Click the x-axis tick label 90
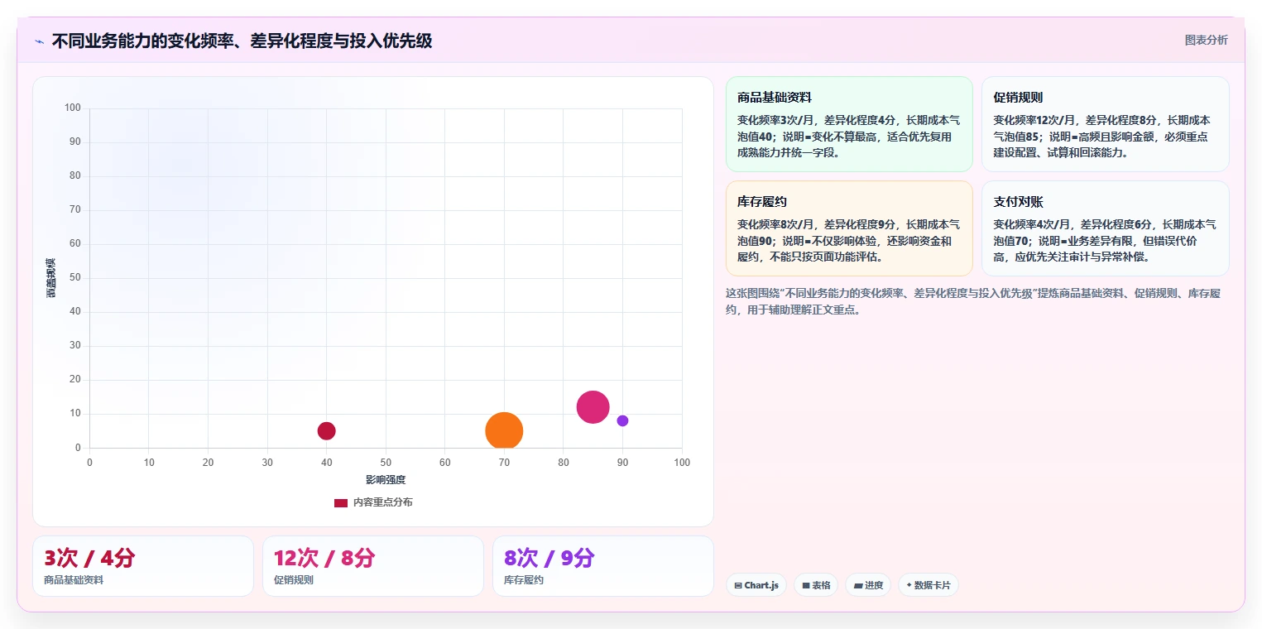This screenshot has height=629, width=1262. click(622, 462)
